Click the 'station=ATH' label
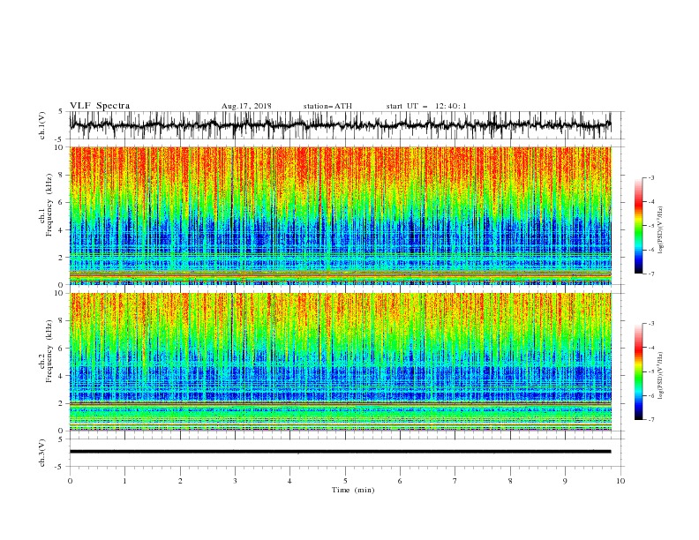This screenshot has width=699, height=540. click(327, 106)
